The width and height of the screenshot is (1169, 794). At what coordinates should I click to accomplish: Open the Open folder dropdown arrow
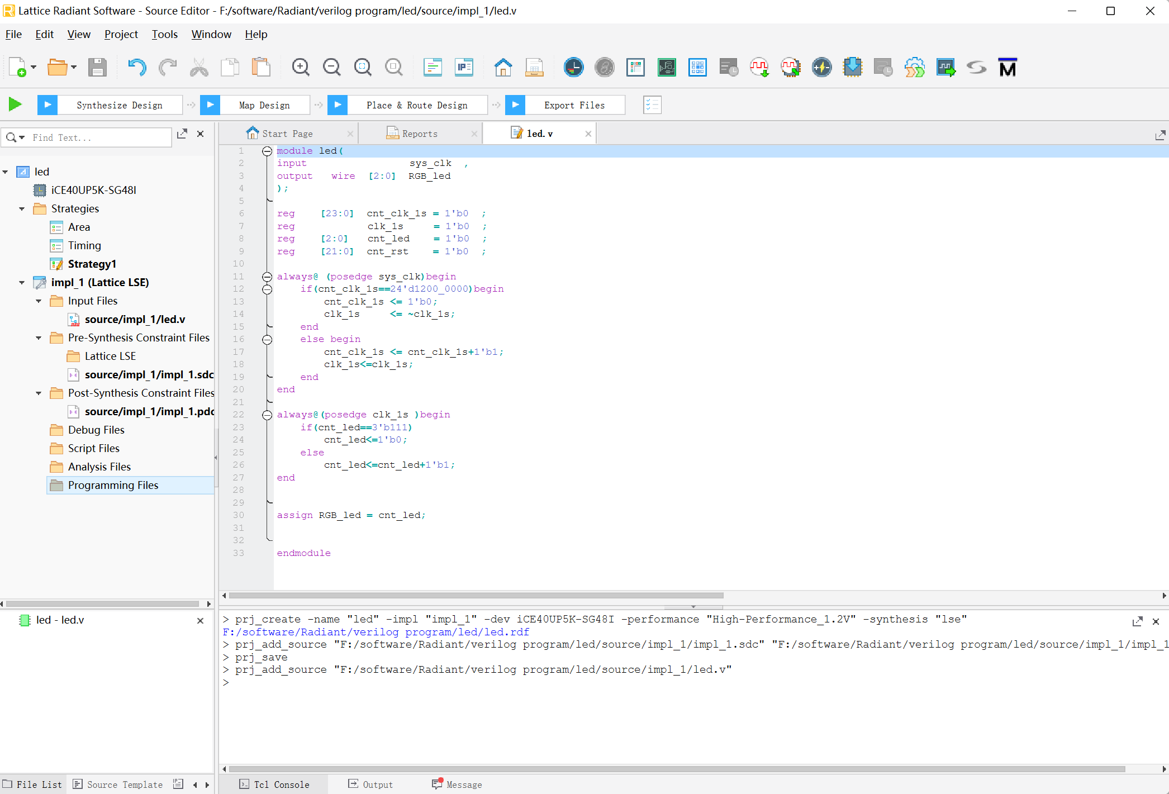click(x=74, y=68)
